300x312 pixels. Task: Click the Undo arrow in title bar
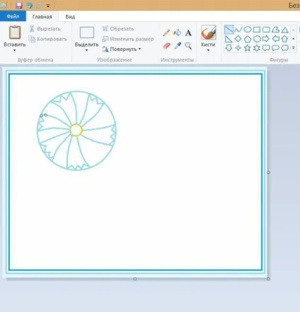tap(30, 5)
